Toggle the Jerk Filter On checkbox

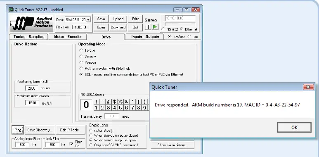(71, 144)
